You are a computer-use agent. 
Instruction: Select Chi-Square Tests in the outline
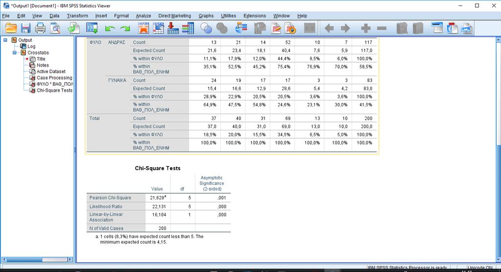[54, 91]
